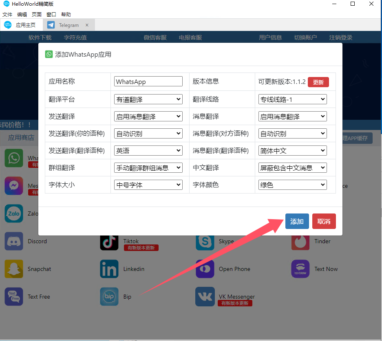Click 软件下载 in the top navigation
Viewport: 382px width, 341px height.
40,37
